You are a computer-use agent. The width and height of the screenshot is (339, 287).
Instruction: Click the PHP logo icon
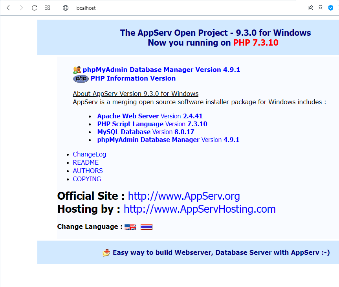click(x=81, y=79)
